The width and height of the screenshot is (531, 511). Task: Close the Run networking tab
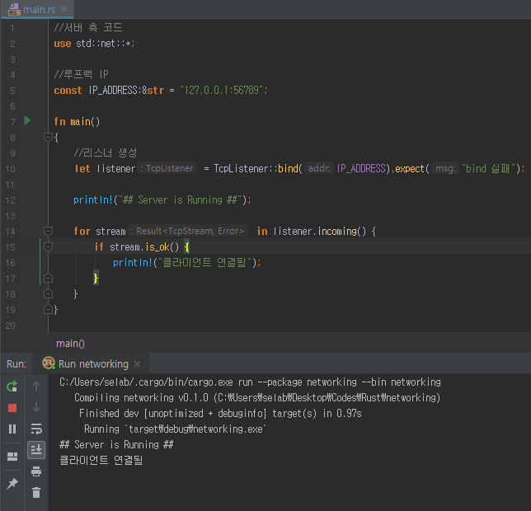pos(138,363)
